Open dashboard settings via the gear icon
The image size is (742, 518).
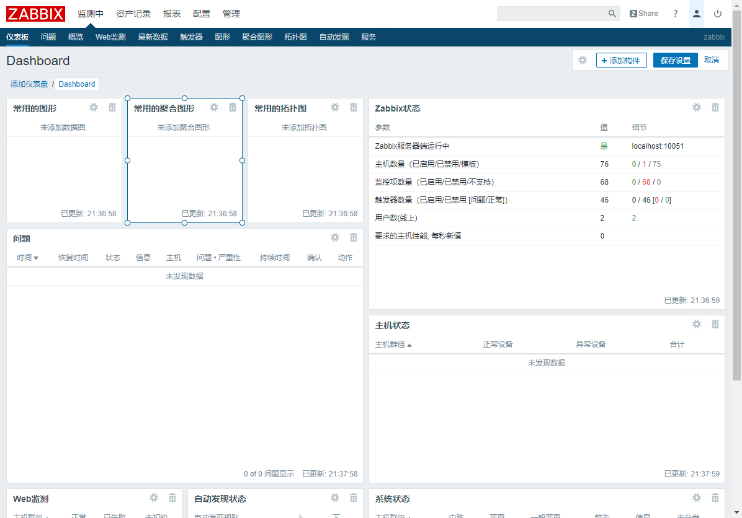pyautogui.click(x=582, y=59)
